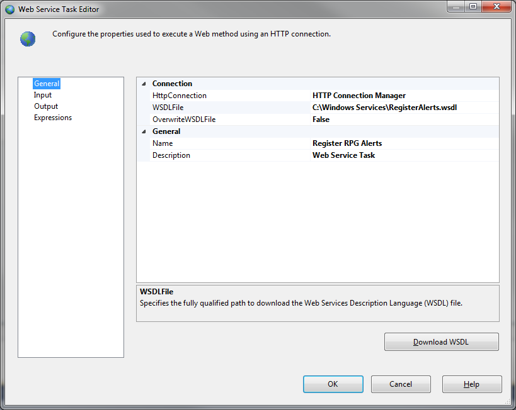
Task: Open the Output page
Action: pos(46,106)
